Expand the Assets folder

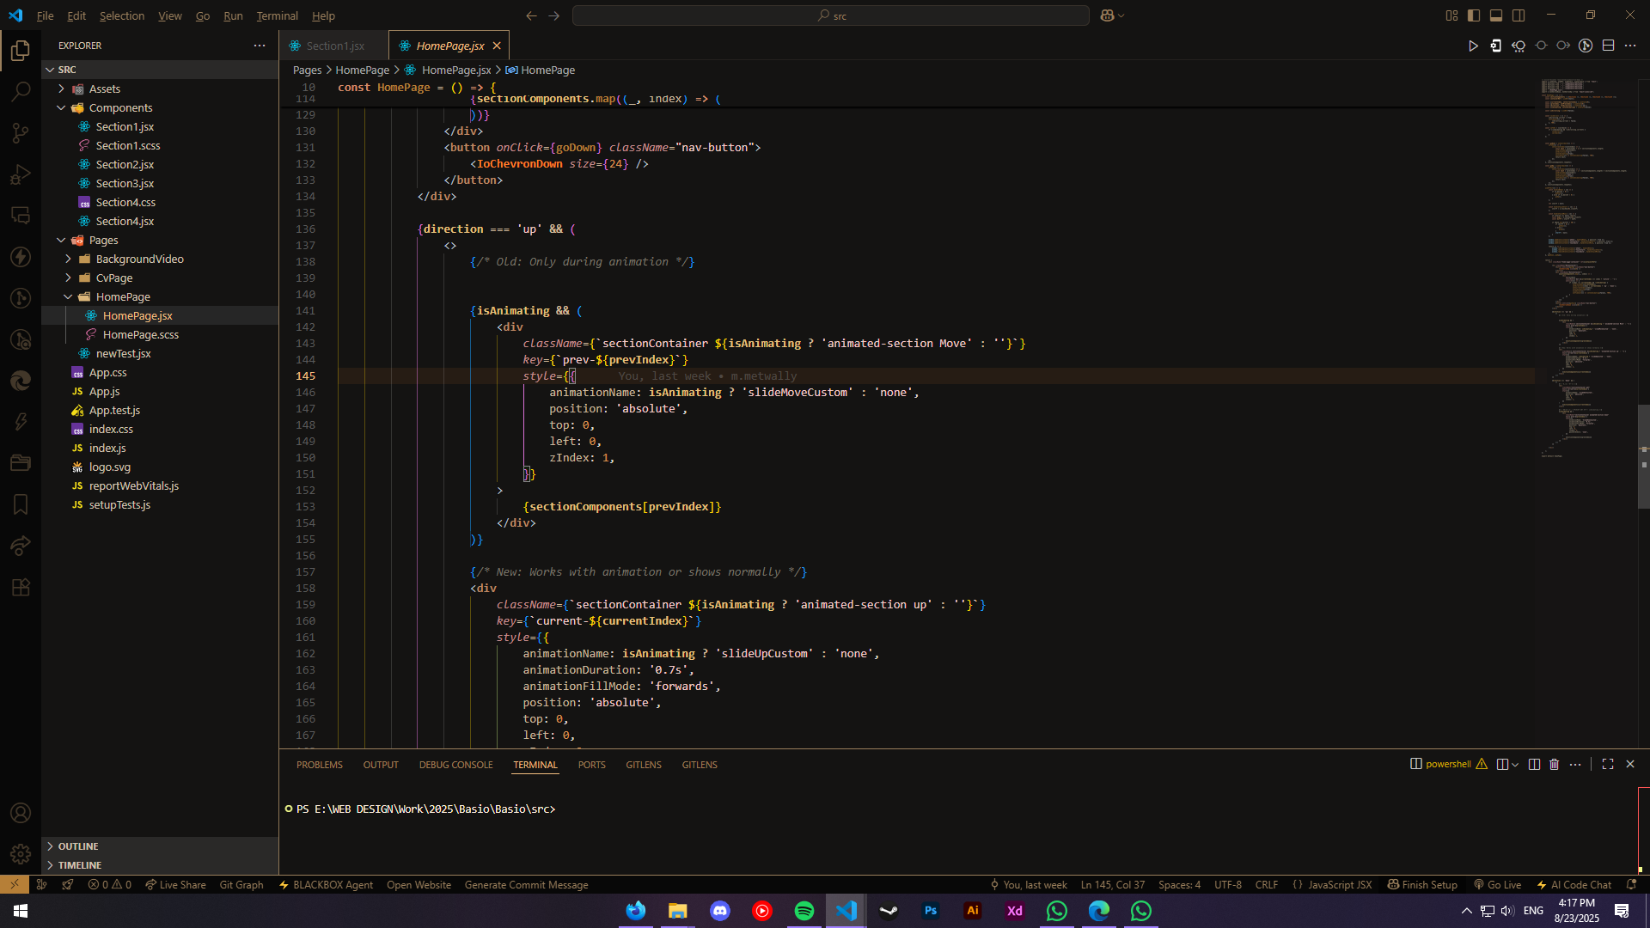pyautogui.click(x=105, y=89)
